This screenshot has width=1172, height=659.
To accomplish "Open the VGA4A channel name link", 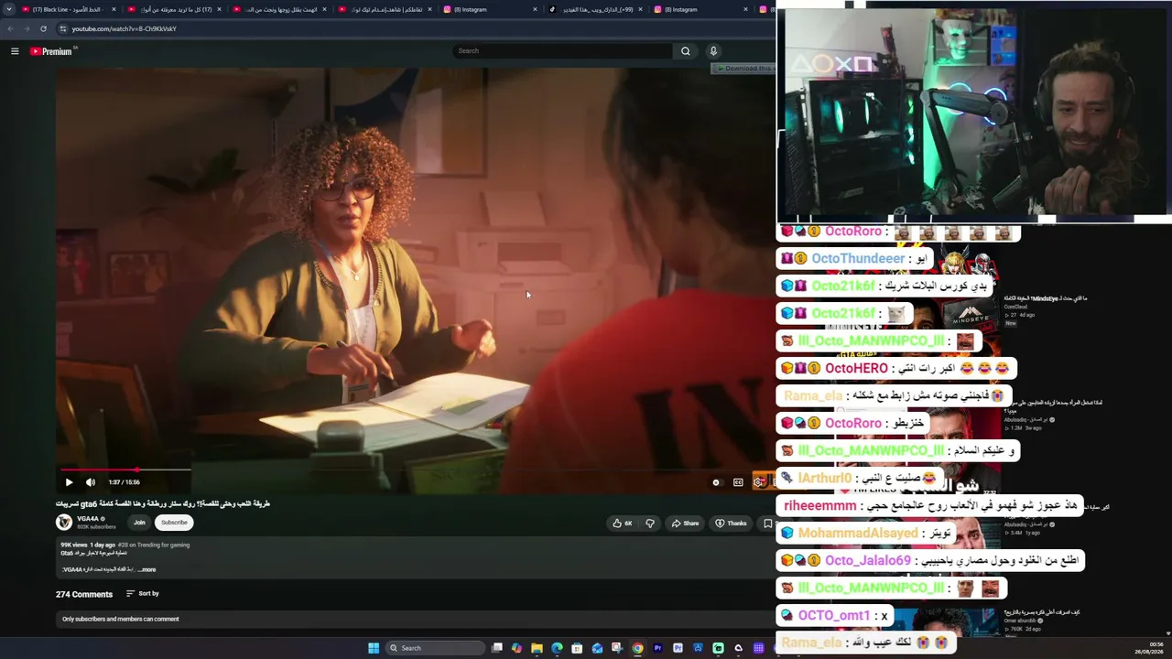I will tap(88, 519).
